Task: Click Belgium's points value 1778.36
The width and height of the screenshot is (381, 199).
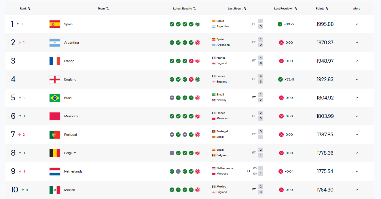Action: point(325,153)
